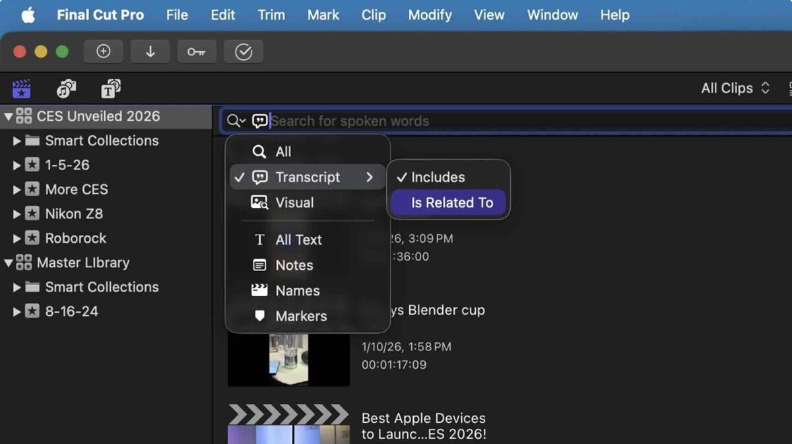Open the File menu
The height and width of the screenshot is (444, 792).
pyautogui.click(x=177, y=15)
